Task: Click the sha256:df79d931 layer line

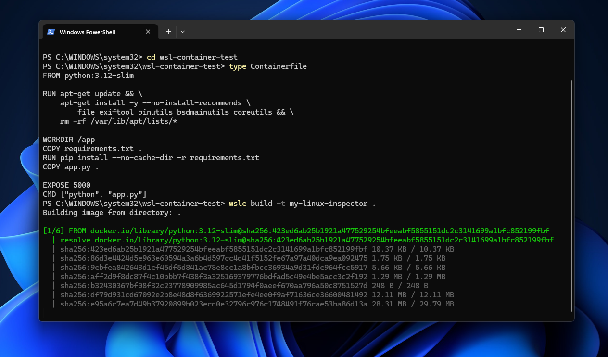Action: tap(253, 295)
